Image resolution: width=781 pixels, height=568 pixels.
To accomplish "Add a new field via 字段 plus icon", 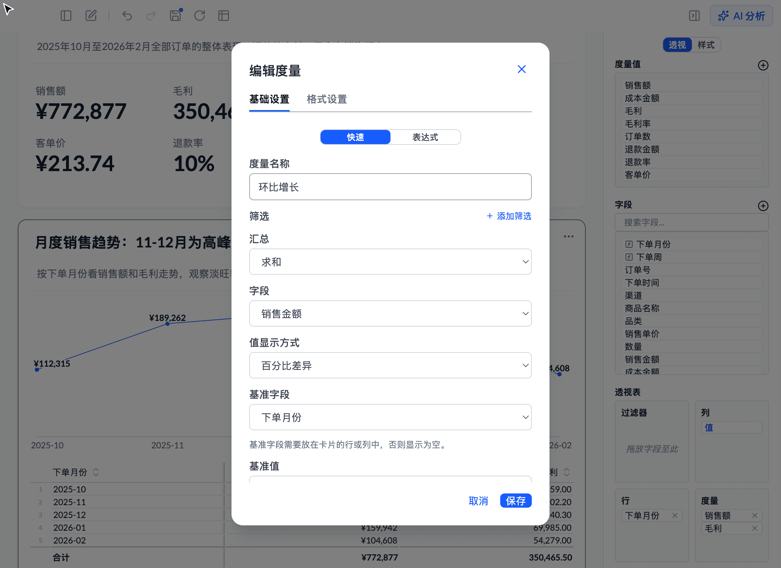I will click(x=763, y=206).
